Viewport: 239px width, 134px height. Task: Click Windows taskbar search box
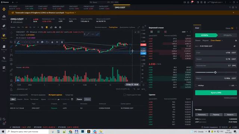(27, 131)
